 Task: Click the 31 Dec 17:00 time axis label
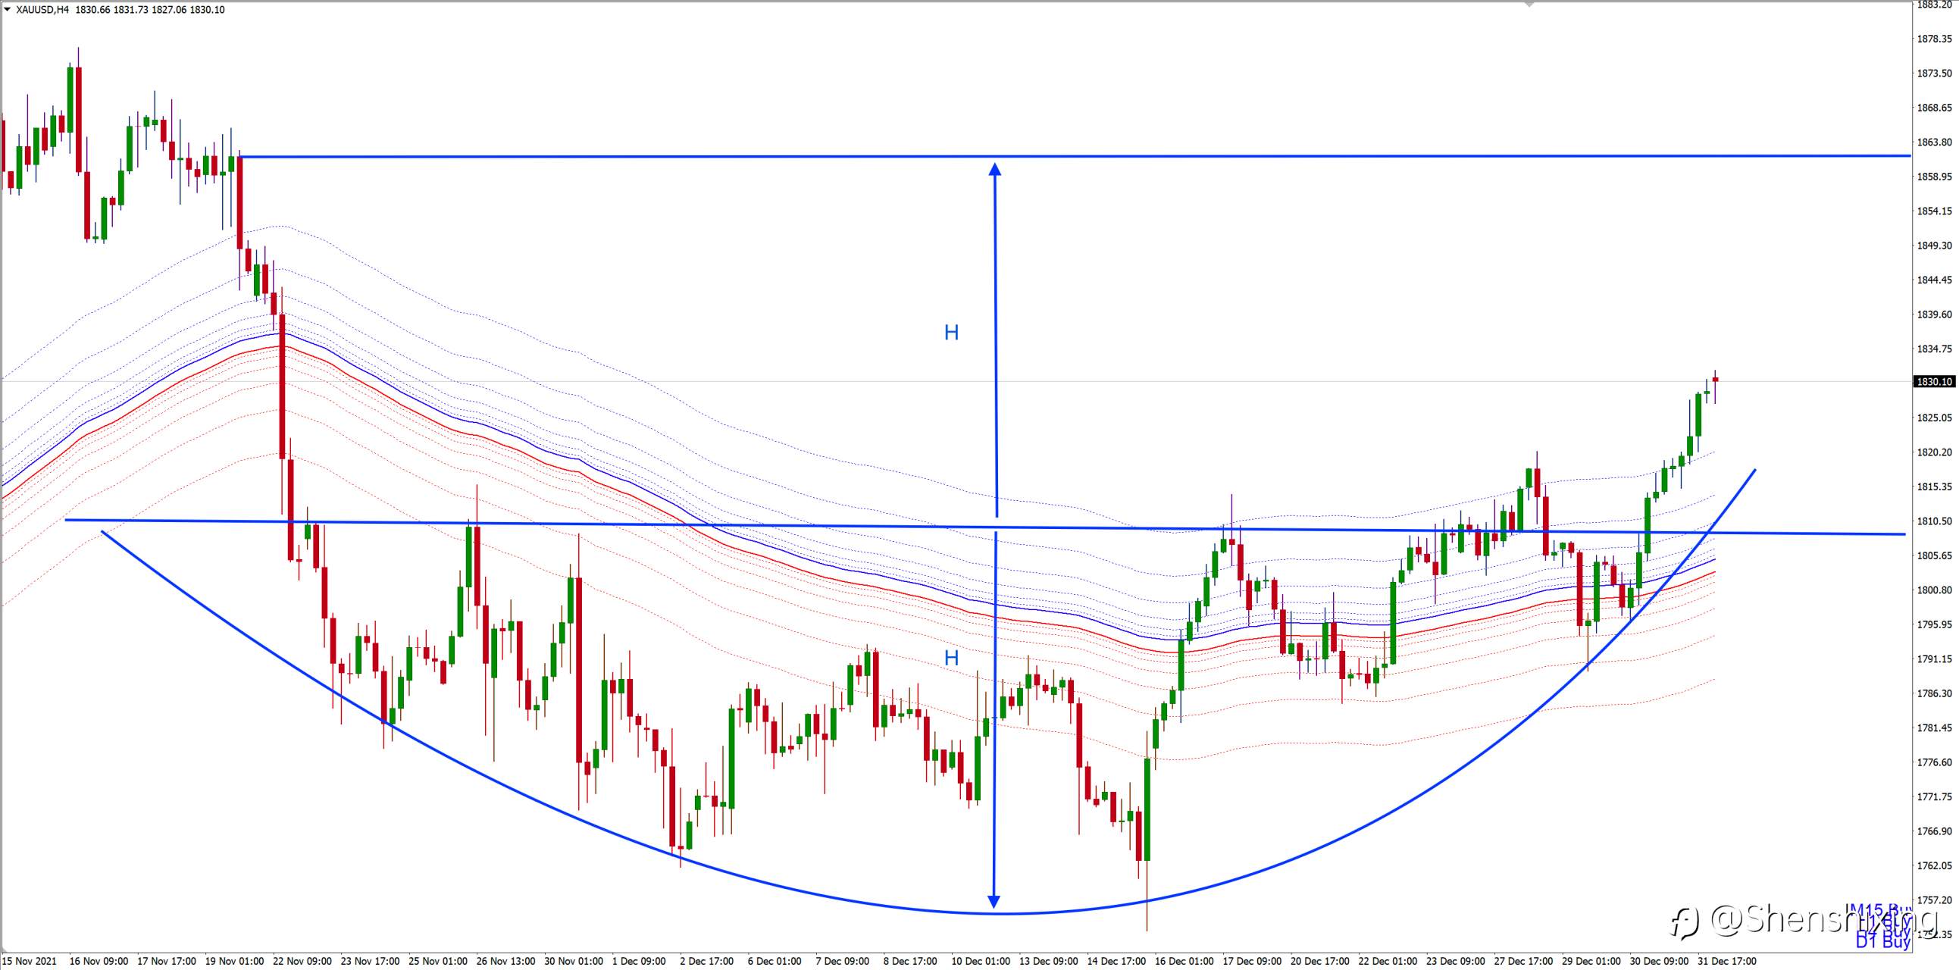coord(1726,961)
